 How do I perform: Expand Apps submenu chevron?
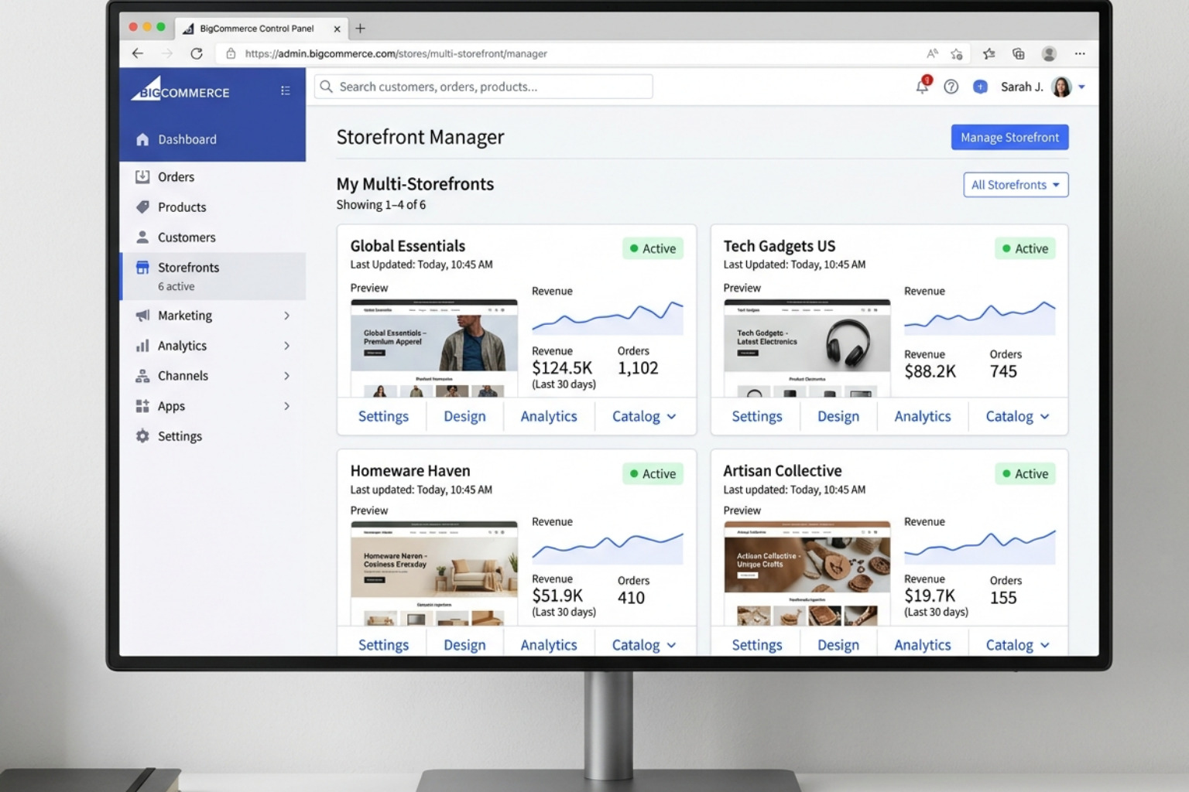pos(286,406)
